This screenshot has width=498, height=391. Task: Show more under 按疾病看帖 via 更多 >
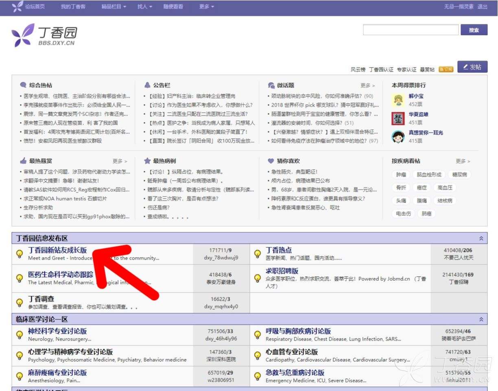[x=463, y=161]
